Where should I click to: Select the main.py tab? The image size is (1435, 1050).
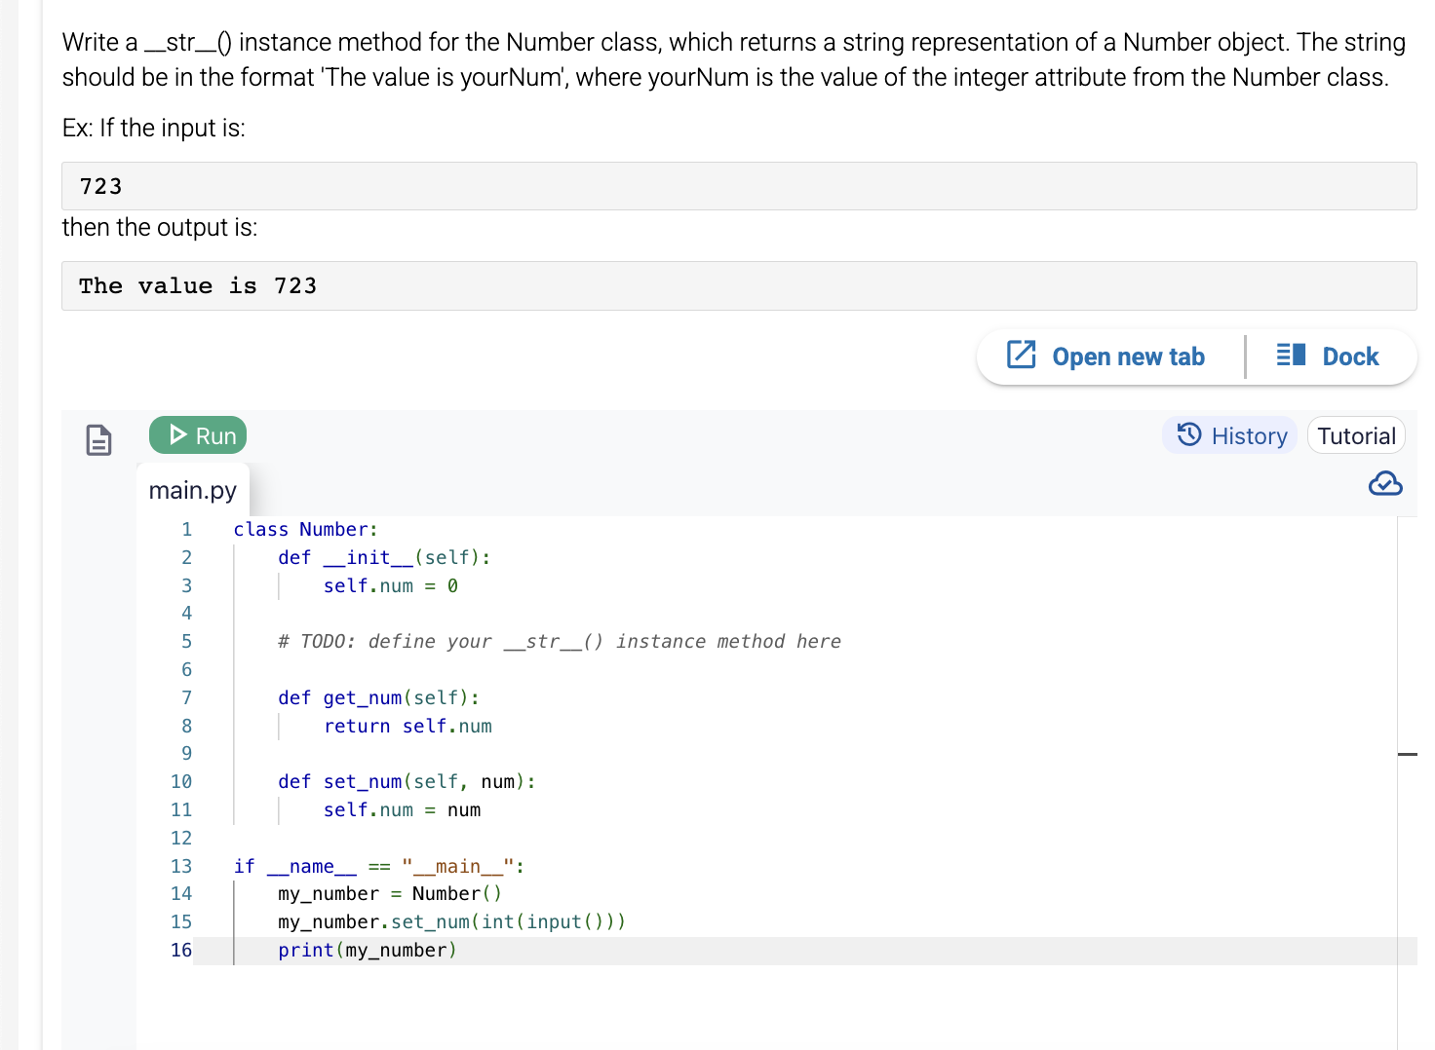pyautogui.click(x=192, y=490)
